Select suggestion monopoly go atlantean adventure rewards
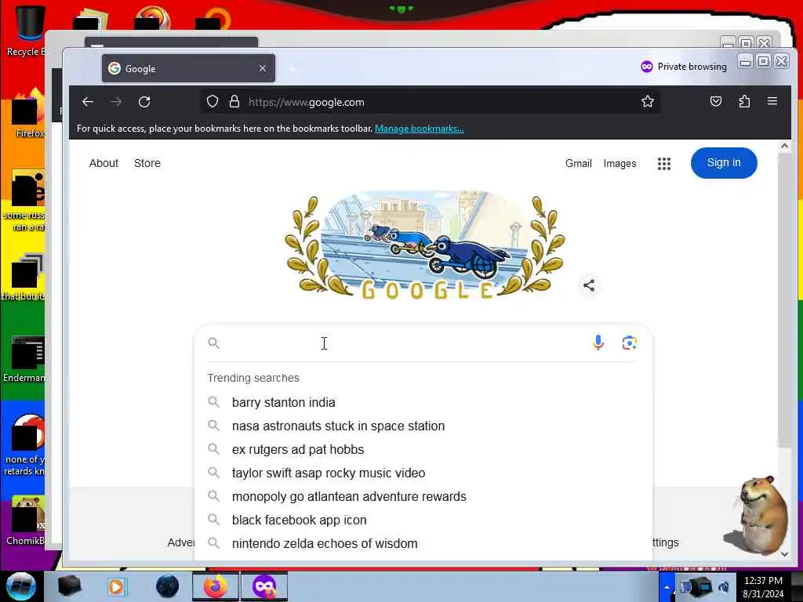Screen dimensions: 803x602 [423, 496]
